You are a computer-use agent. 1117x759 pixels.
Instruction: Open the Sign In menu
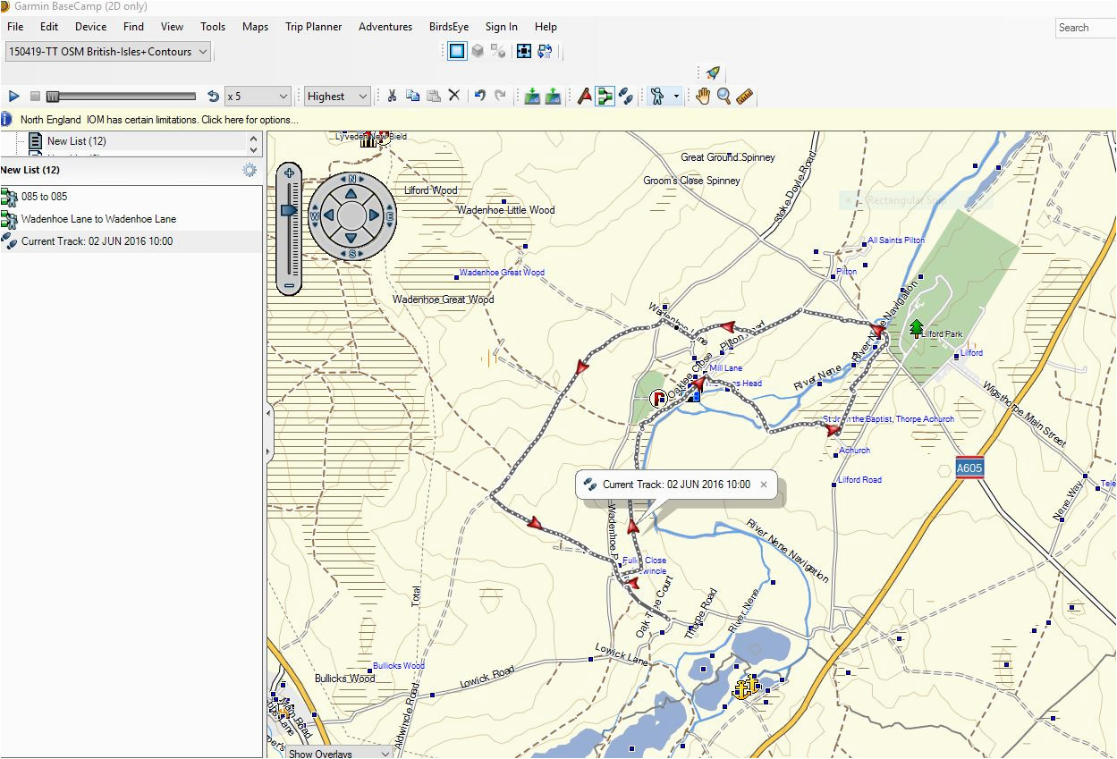[501, 27]
